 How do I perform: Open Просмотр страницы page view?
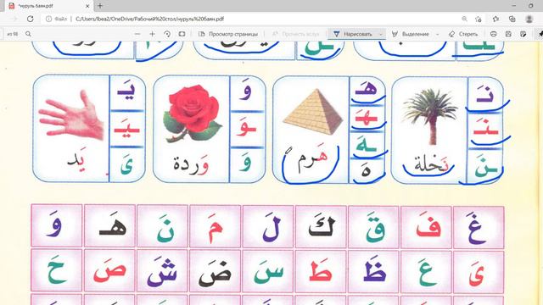click(228, 34)
